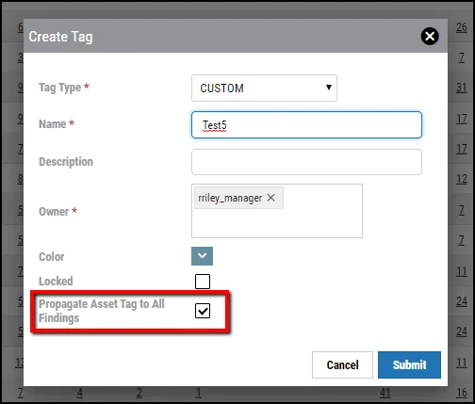Click the Create Tag dialog title
Image resolution: width=475 pixels, height=404 pixels.
coord(60,37)
